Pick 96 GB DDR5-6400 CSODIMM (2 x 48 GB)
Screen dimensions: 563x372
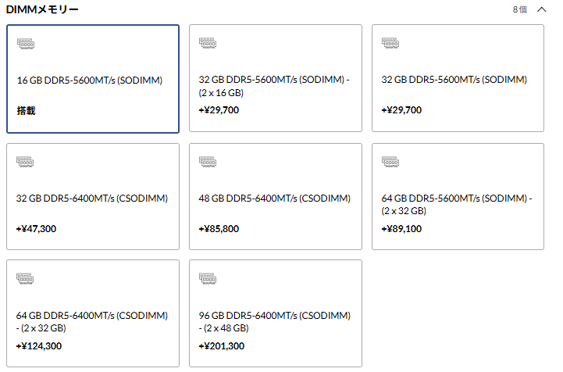coord(275,320)
